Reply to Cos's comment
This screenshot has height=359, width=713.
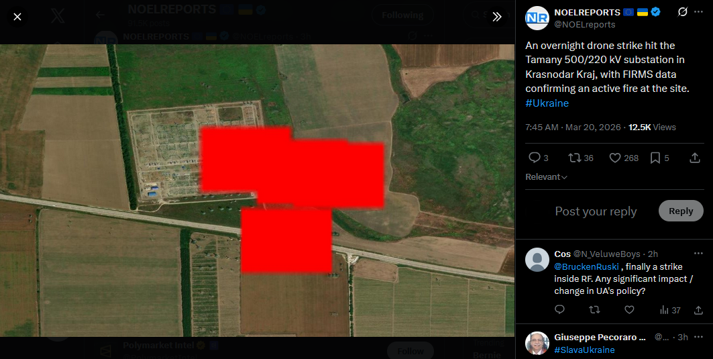coord(560,310)
